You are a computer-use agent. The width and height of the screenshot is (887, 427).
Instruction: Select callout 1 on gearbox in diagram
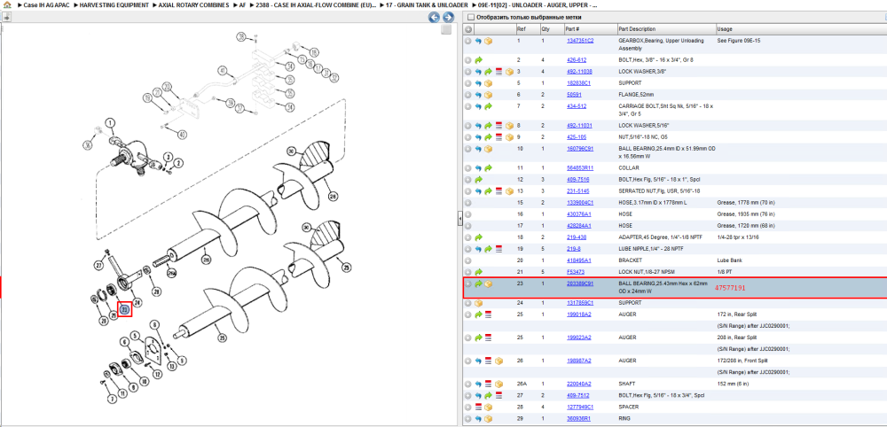tap(110, 122)
